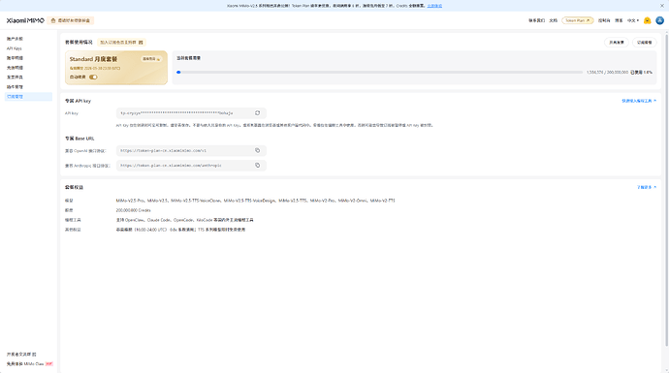Viewport: 669px width, 373px height.
Task: Open the 文档 docs header link
Action: [553, 20]
